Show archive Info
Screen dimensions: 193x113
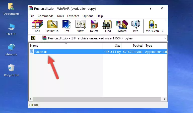pyautogui.click(x=136, y=26)
